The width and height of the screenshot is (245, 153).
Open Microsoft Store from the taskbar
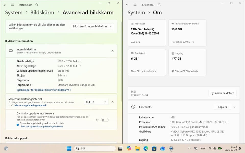point(154,148)
